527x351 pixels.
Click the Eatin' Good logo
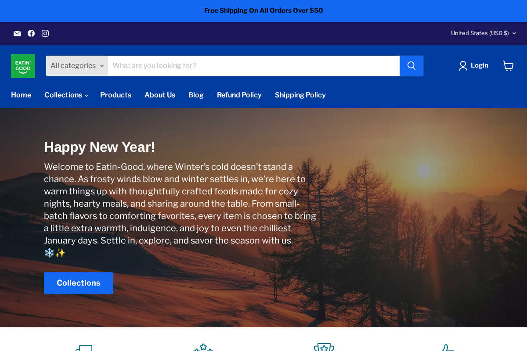pos(23,66)
